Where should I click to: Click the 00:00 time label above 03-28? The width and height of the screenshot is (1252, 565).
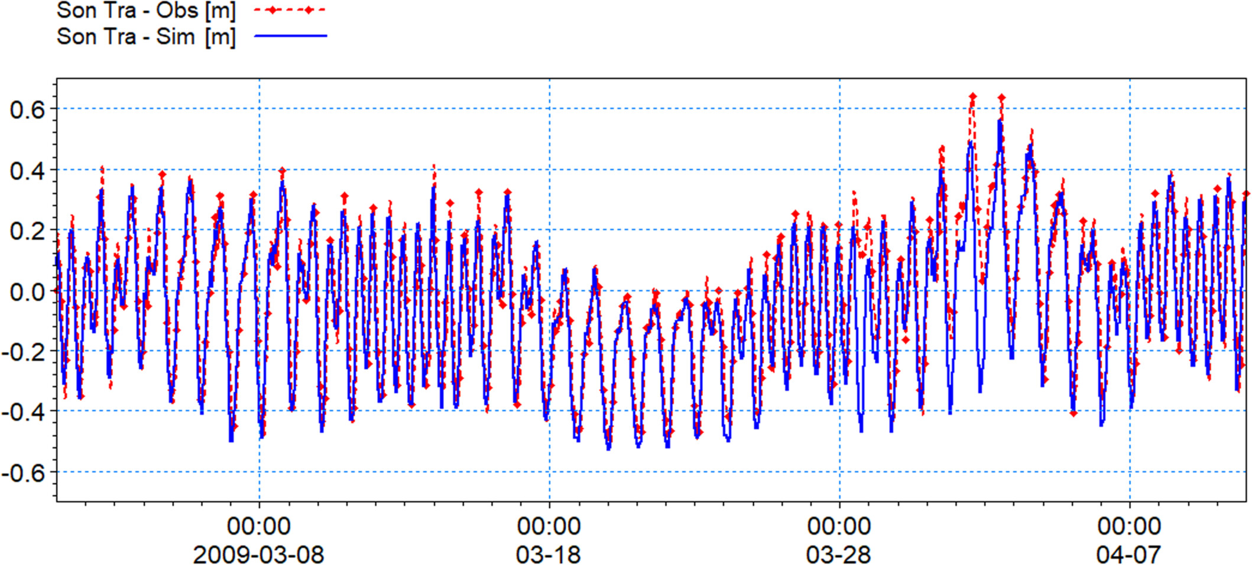(839, 526)
